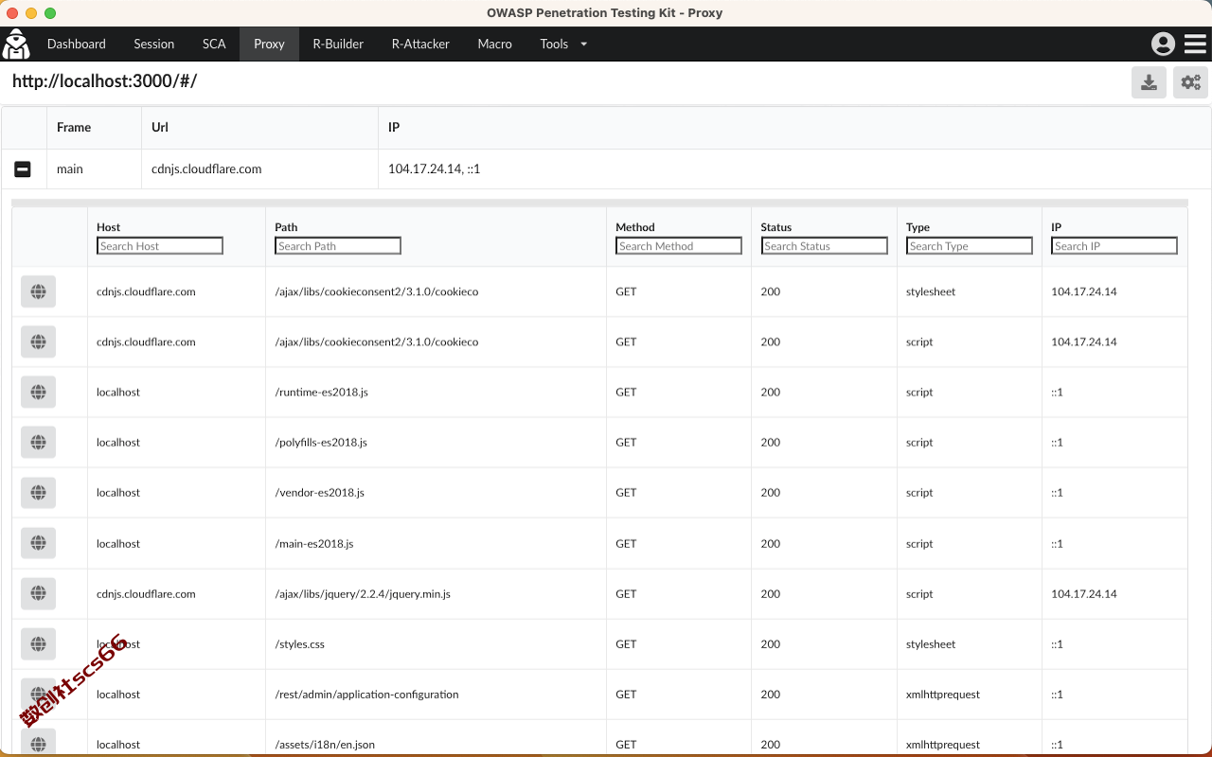Switch to the SCA tab
Image resolution: width=1212 pixels, height=757 pixels.
pyautogui.click(x=214, y=44)
